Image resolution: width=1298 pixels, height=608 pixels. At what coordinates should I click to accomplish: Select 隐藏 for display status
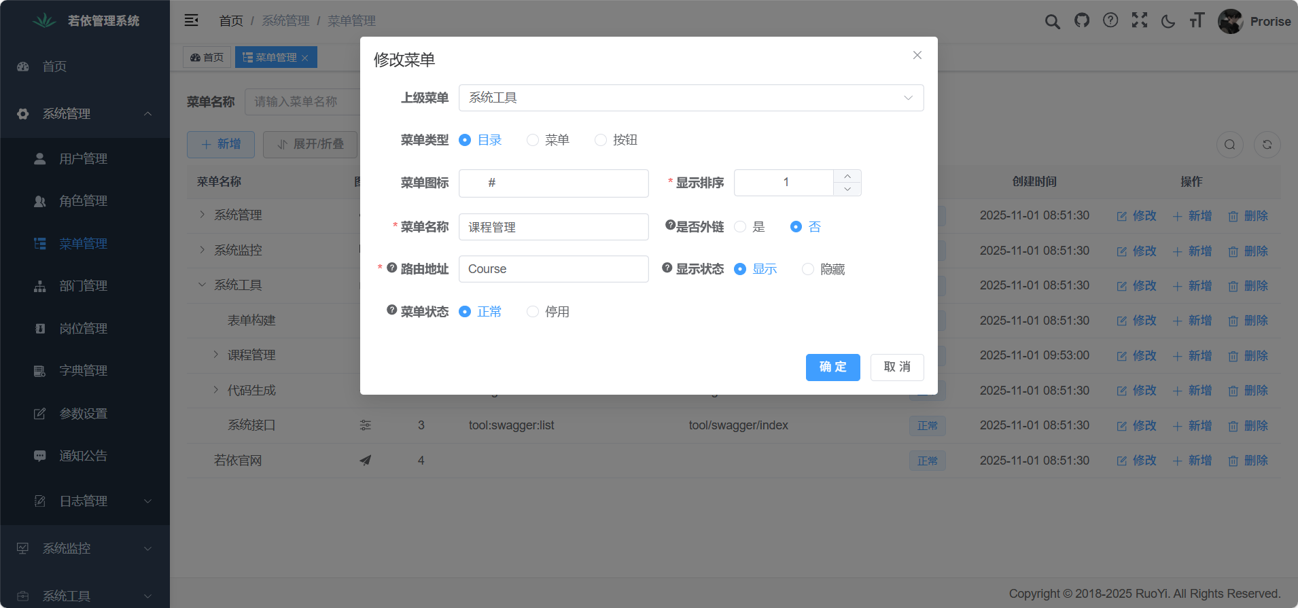(808, 270)
